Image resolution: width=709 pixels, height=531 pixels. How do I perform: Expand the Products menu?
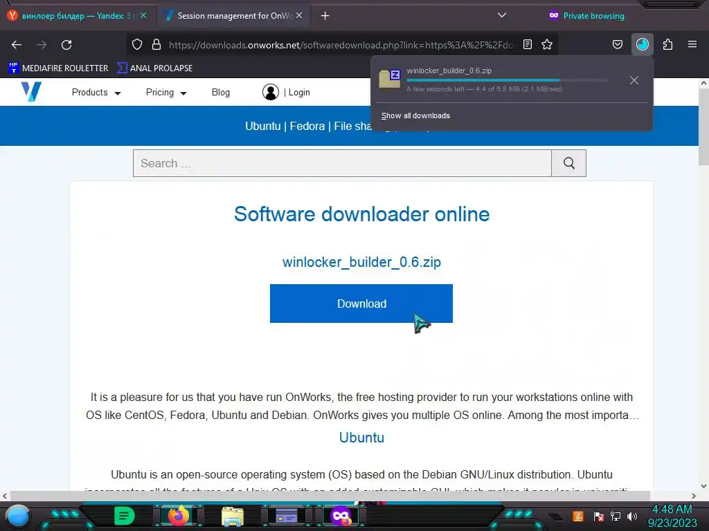pos(96,93)
